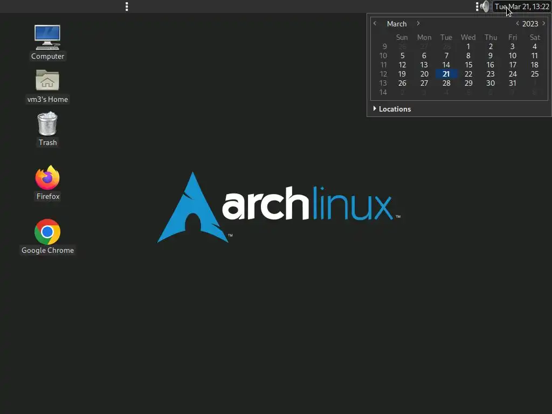Viewport: 552px width, 414px height.
Task: Go to previous year before 2023
Action: [517, 23]
